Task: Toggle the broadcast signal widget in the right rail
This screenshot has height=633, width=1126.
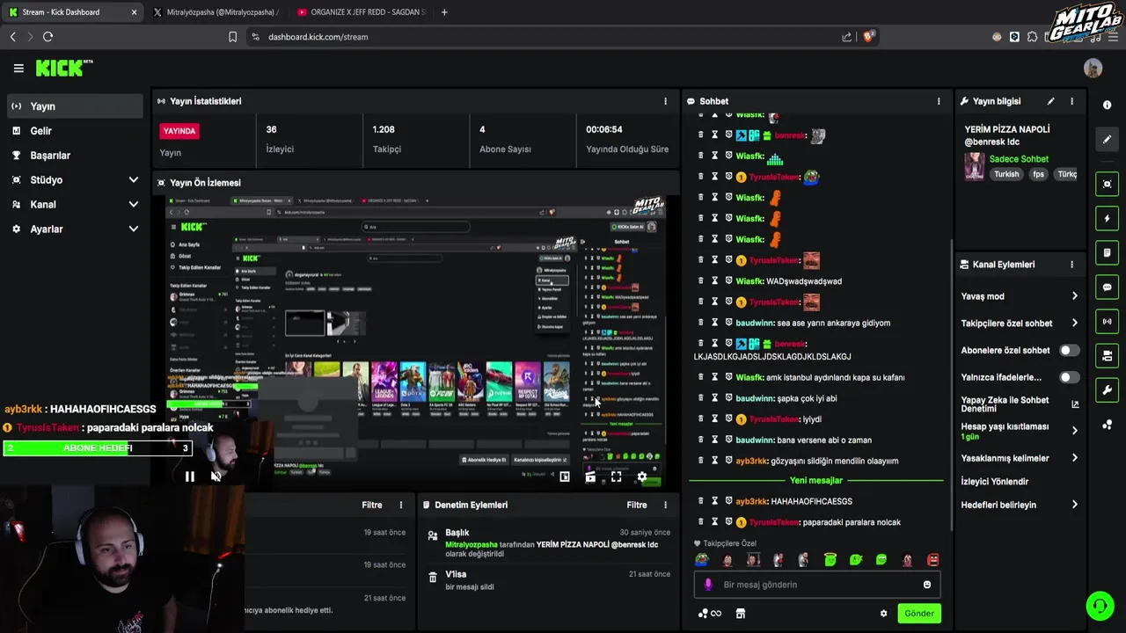Action: click(1107, 322)
